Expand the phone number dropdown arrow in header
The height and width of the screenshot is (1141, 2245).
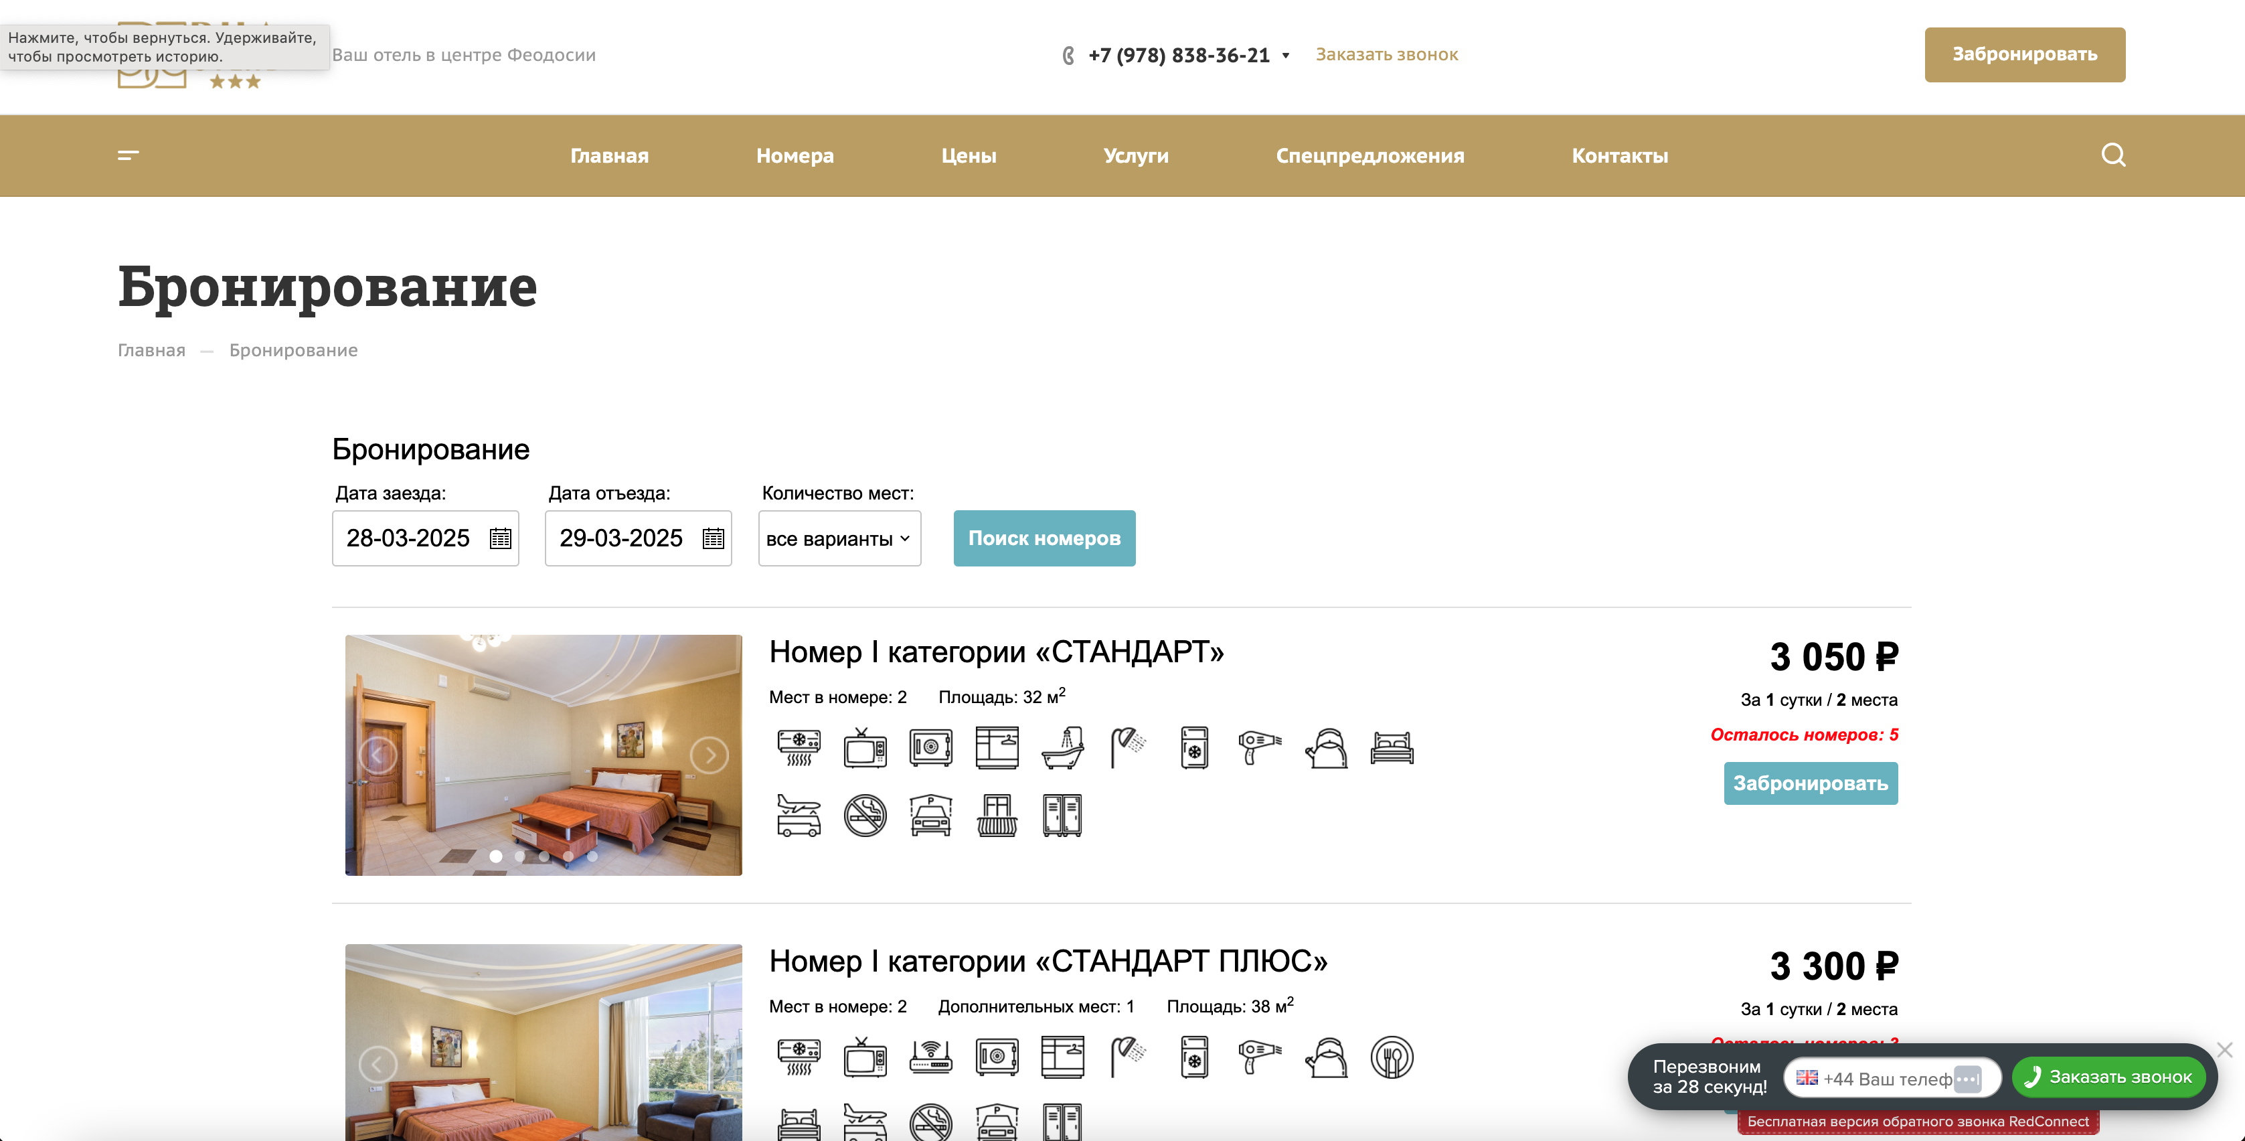click(x=1285, y=56)
